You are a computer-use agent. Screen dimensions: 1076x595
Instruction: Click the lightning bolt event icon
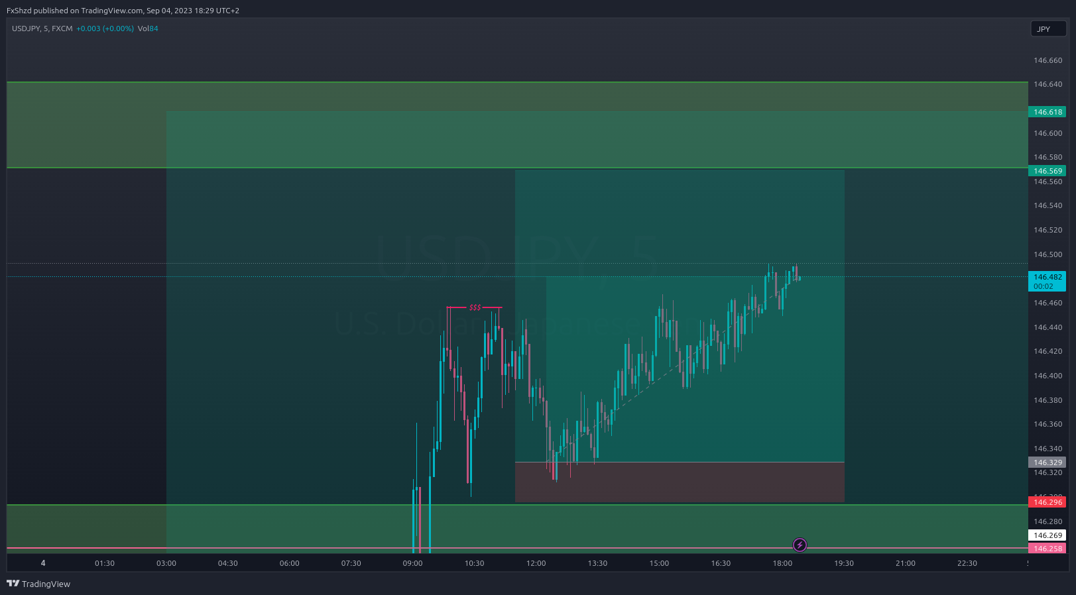pos(800,545)
